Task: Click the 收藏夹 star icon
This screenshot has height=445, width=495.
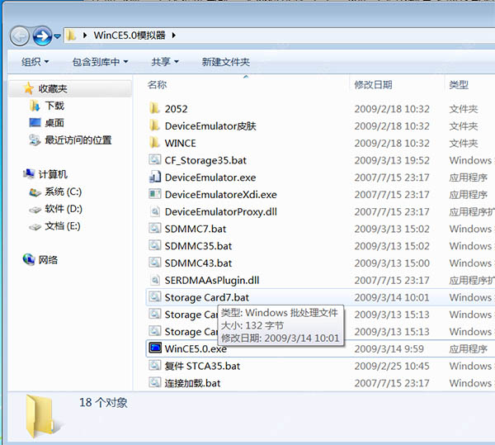Action: (29, 88)
